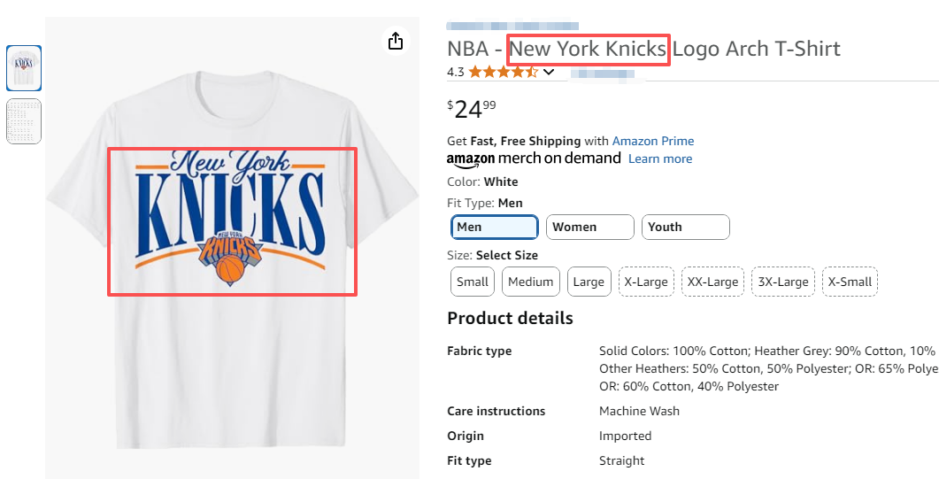This screenshot has width=939, height=479.
Task: Open the brand link above the product title
Action: point(512,27)
